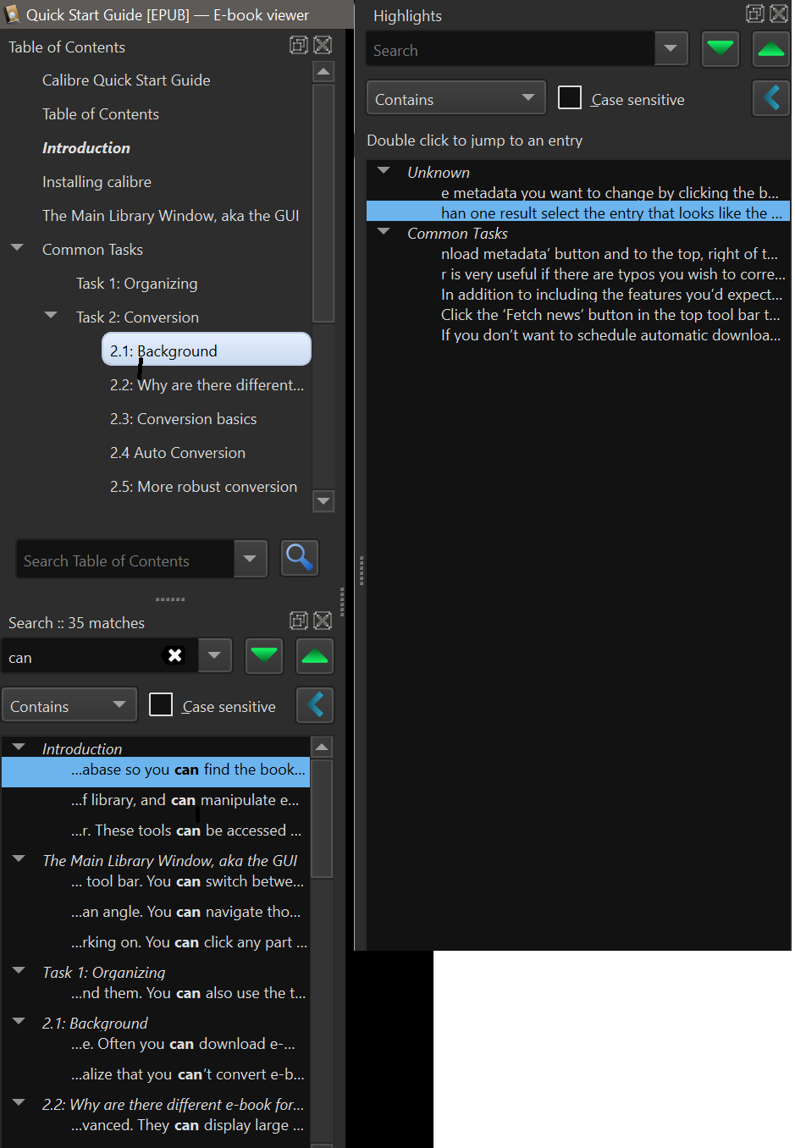Select 2.1: Background entry
The width and height of the screenshot is (795, 1148).
[x=207, y=350]
